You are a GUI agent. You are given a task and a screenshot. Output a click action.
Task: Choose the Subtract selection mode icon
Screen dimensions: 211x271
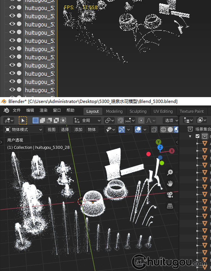click(49, 121)
